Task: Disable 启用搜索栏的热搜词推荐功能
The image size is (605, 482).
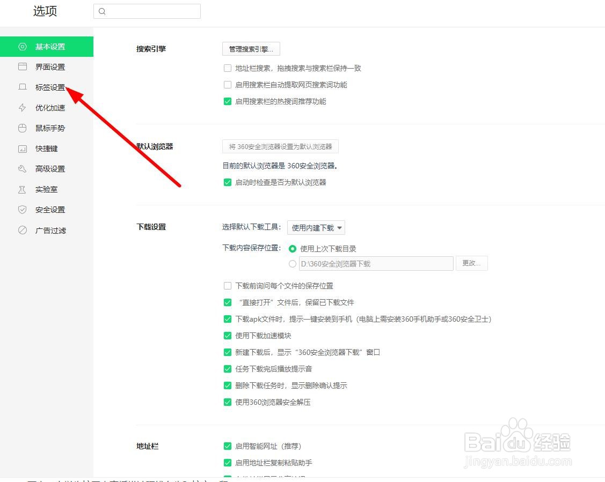Action: point(228,101)
